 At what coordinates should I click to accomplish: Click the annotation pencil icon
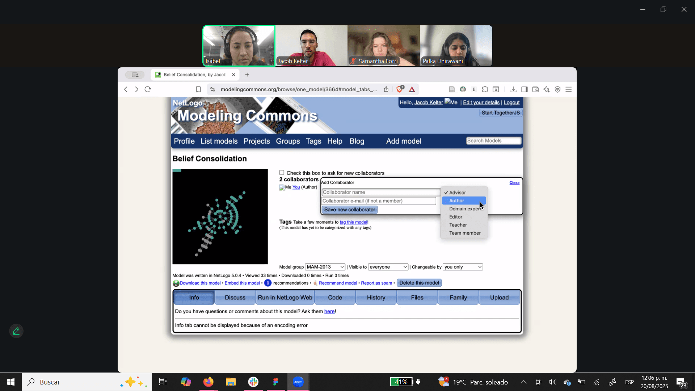coord(16,331)
